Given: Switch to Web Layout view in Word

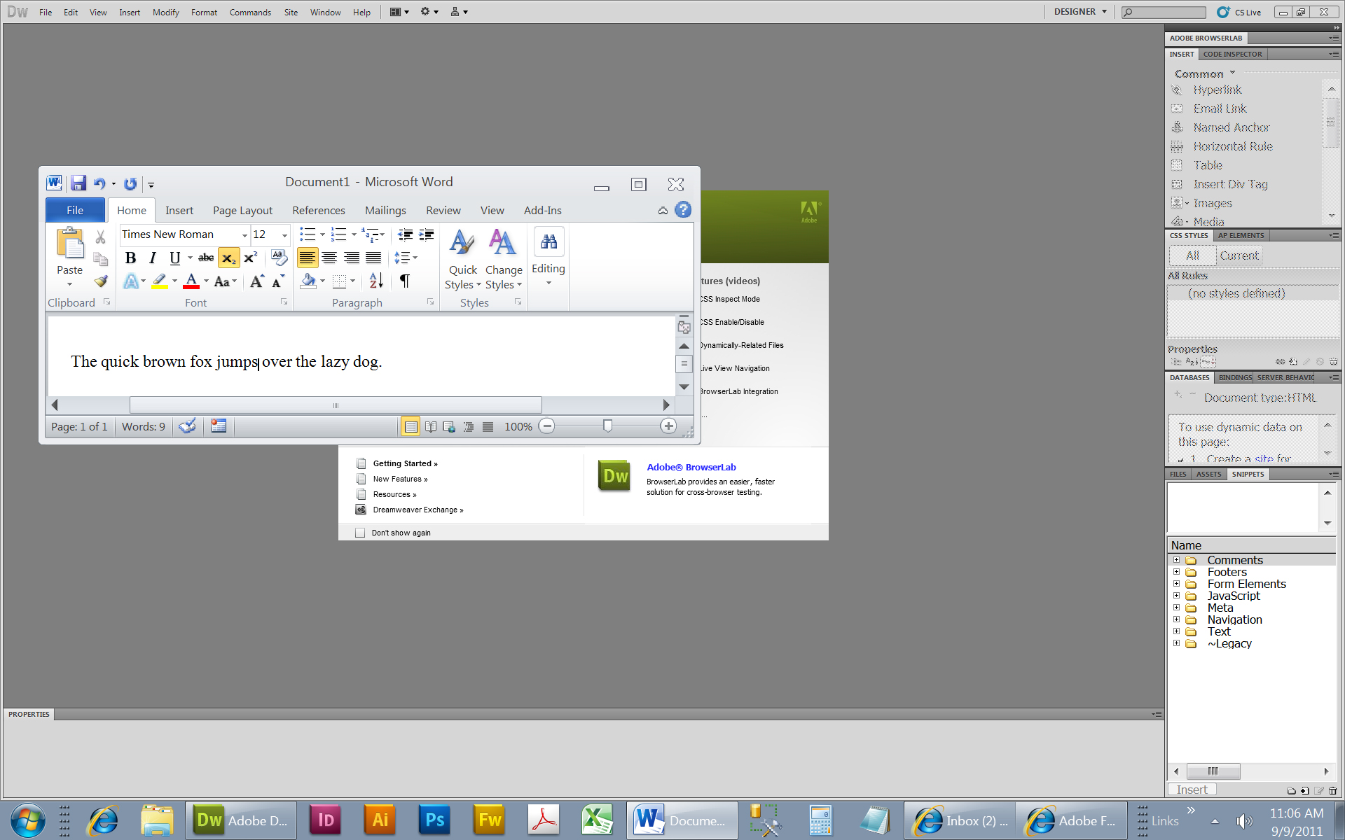Looking at the screenshot, I should [x=449, y=426].
